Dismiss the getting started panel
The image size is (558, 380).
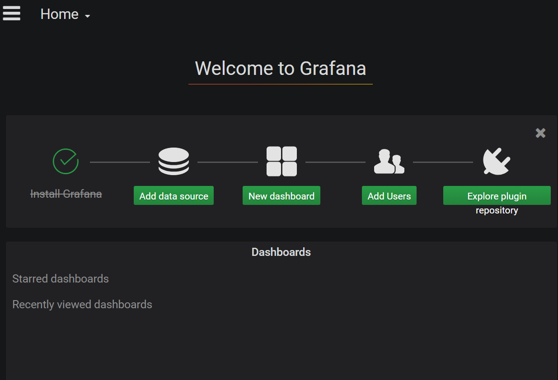point(540,133)
